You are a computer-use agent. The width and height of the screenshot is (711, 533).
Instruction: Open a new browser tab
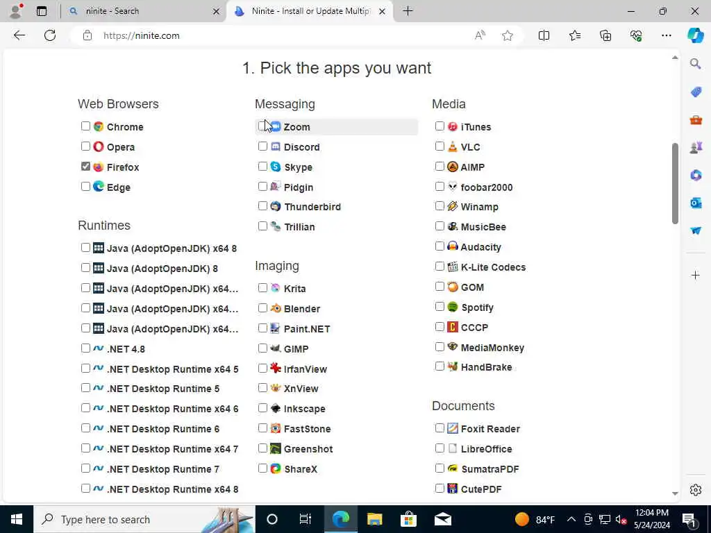click(x=408, y=11)
